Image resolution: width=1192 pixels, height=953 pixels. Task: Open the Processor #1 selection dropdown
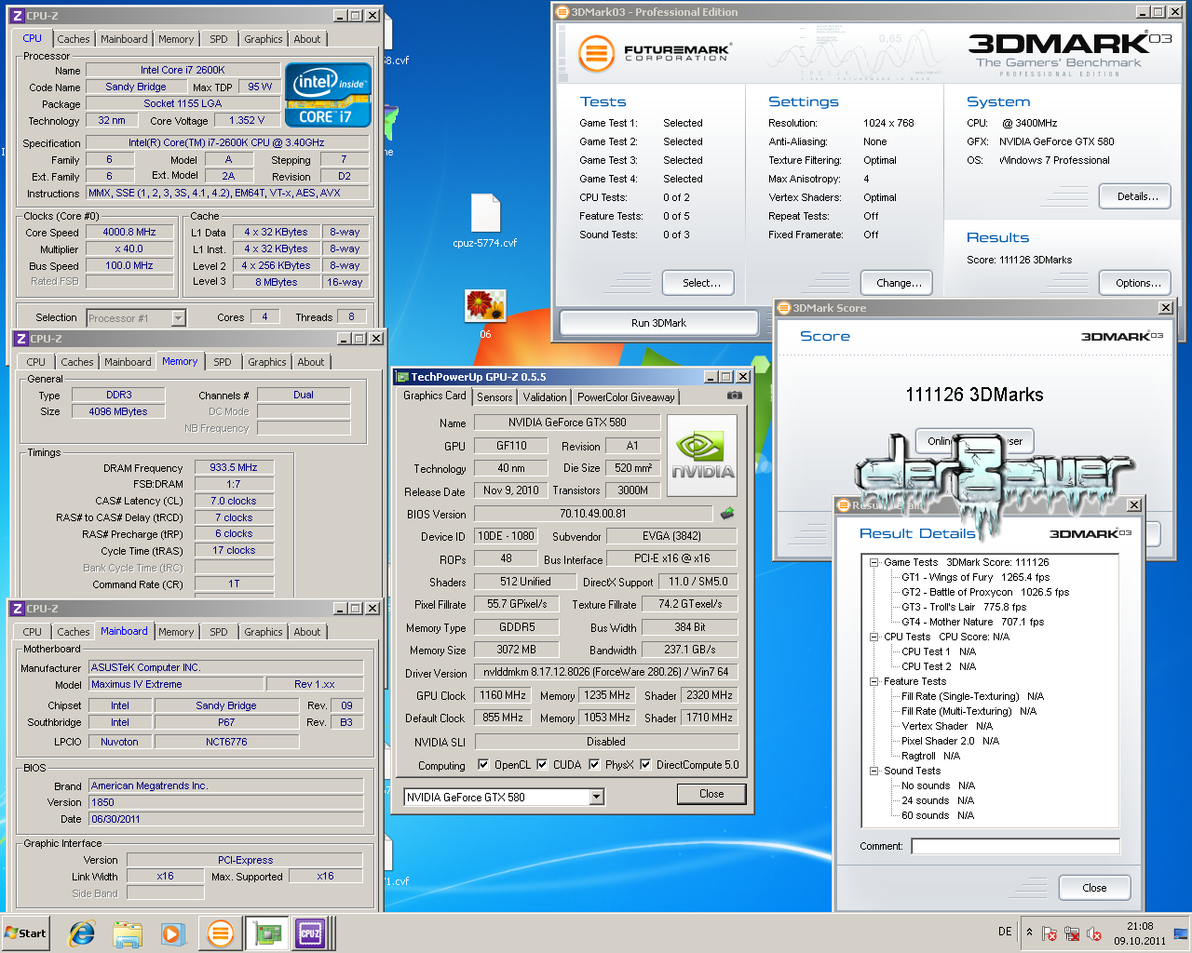coord(178,318)
